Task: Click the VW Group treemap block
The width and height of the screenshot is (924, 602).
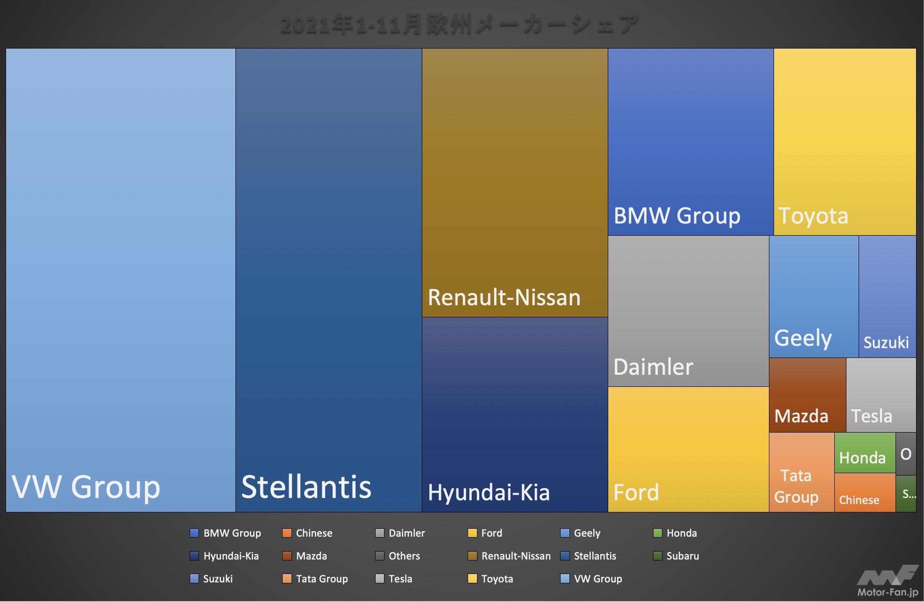Action: pos(121,280)
